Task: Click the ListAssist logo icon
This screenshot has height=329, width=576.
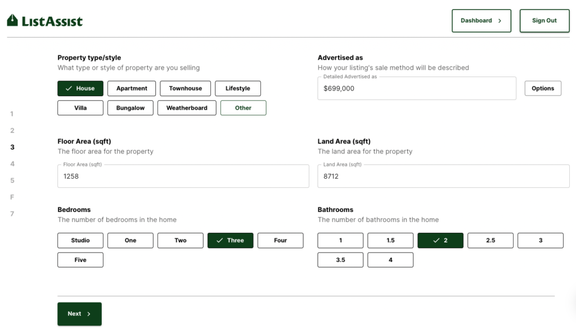Action: pos(12,21)
